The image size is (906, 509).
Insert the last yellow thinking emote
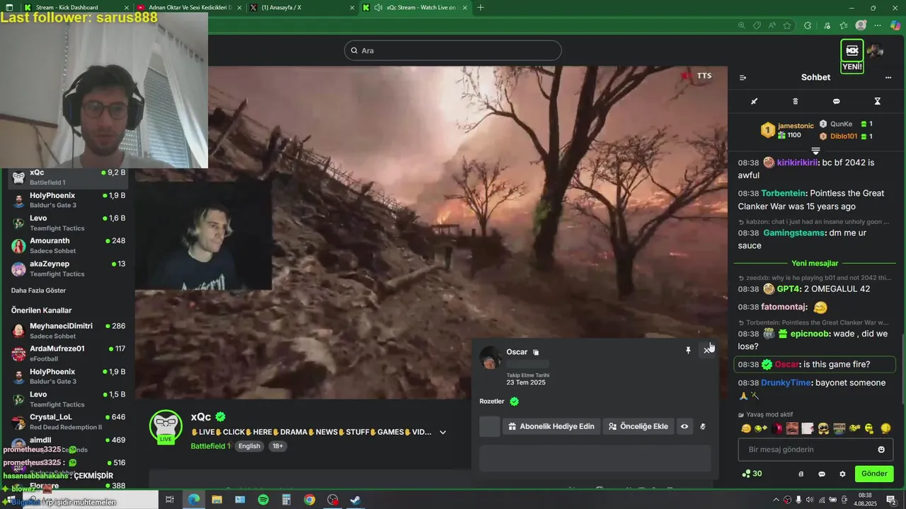point(885,428)
